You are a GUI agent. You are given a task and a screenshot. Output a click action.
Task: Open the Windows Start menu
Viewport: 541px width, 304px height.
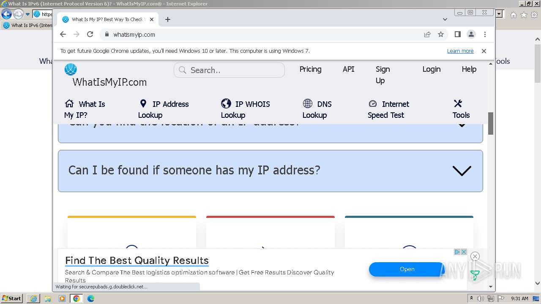point(12,298)
